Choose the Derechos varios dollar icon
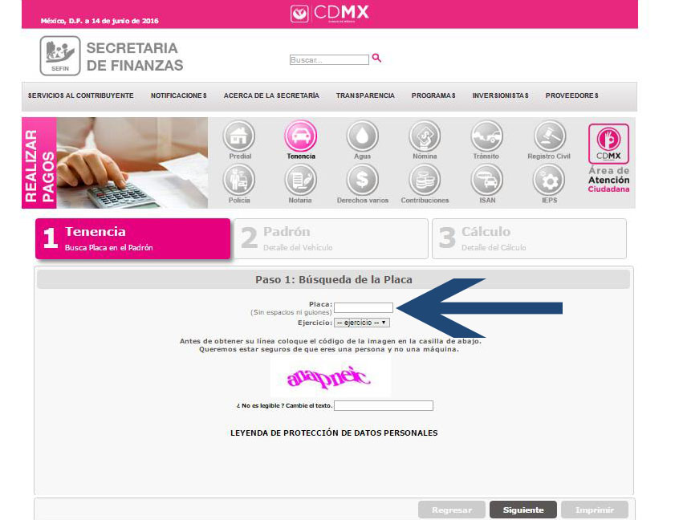 coord(363,180)
